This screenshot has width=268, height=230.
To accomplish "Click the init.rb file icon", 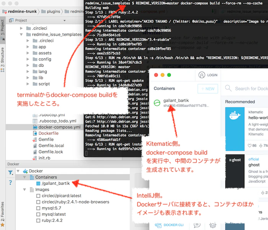I will (35, 158).
